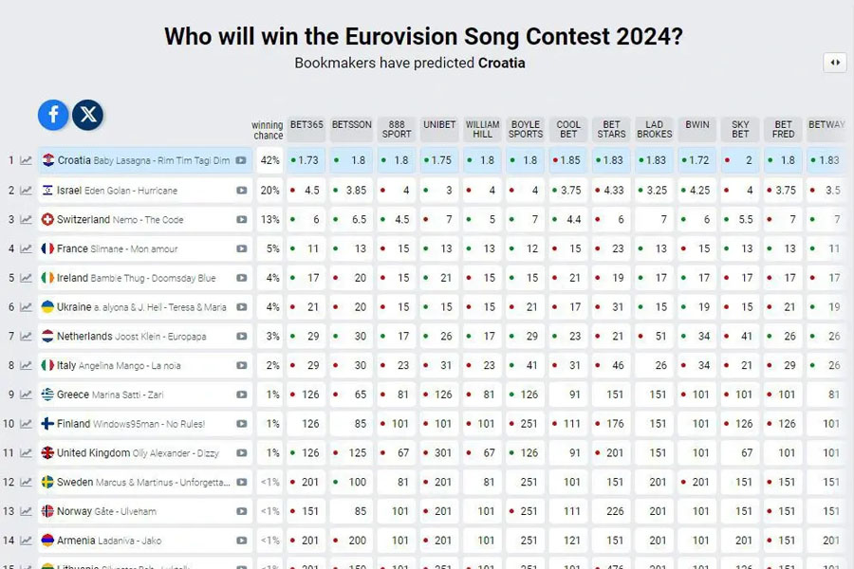The image size is (854, 569).
Task: Click Croatia's 1.73 odds at BET365
Action: (306, 160)
